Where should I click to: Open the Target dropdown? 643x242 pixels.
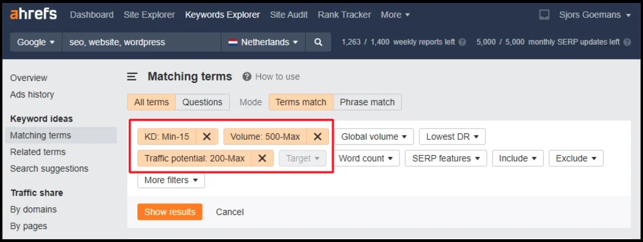[303, 158]
